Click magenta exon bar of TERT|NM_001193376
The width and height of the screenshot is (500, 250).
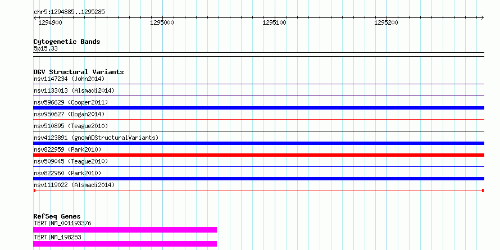[125, 230]
